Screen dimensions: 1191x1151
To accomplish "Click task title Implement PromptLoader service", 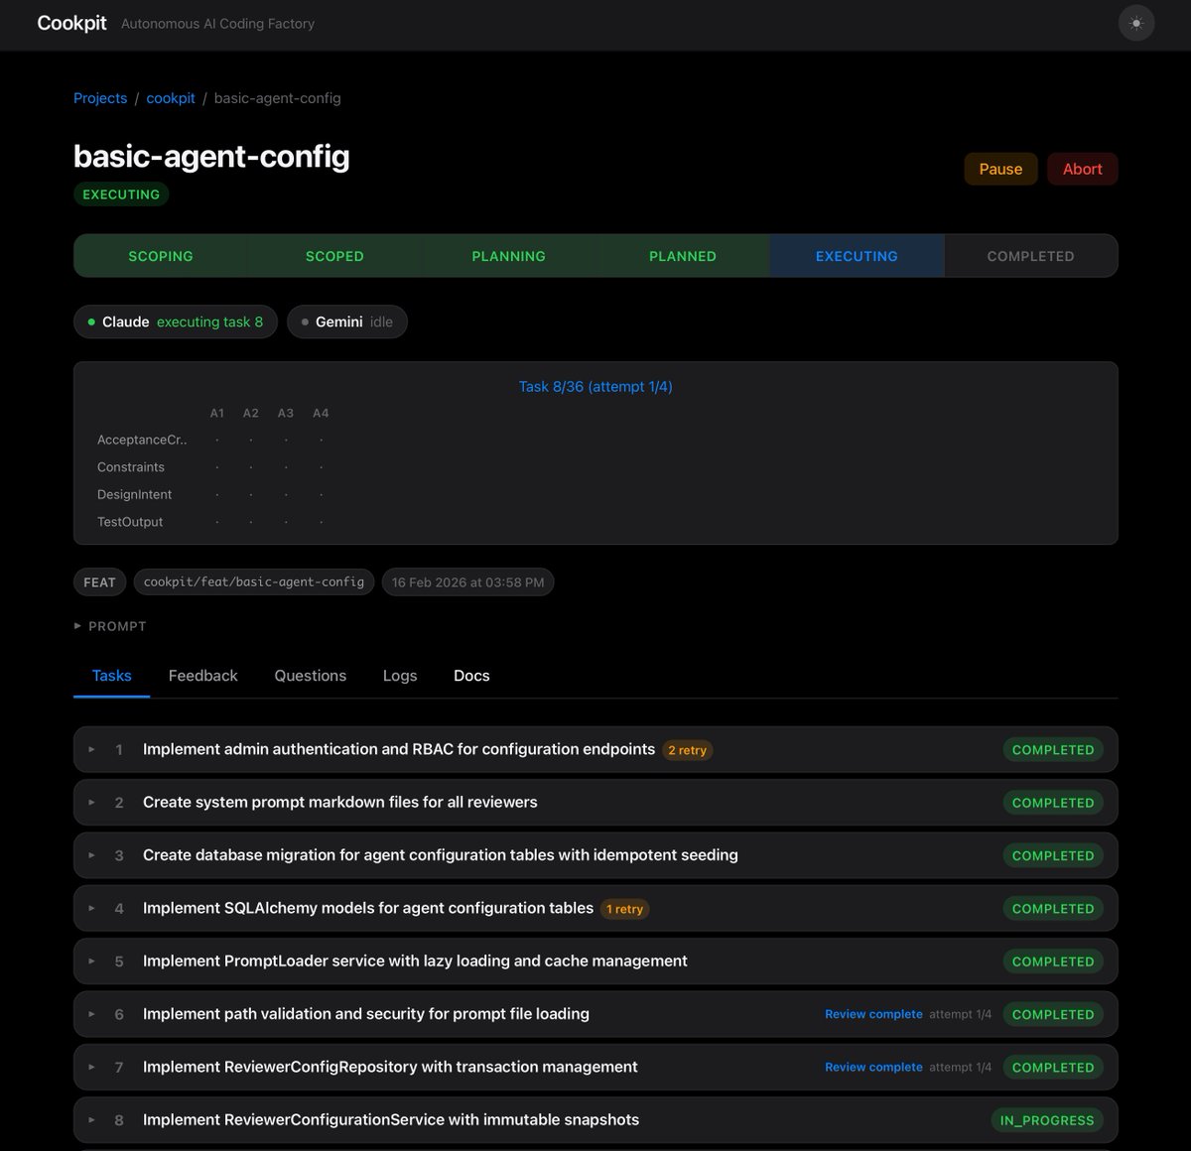I will coord(415,960).
